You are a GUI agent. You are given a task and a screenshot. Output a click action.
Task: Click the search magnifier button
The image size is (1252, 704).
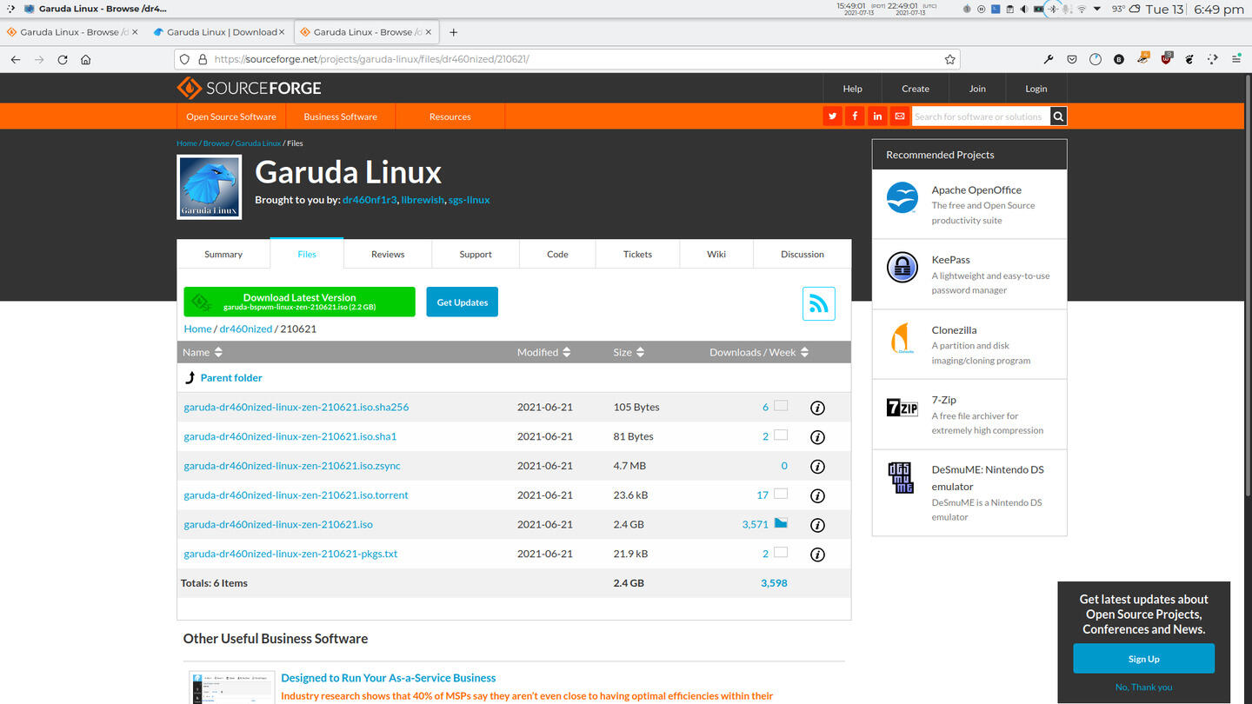tap(1058, 116)
